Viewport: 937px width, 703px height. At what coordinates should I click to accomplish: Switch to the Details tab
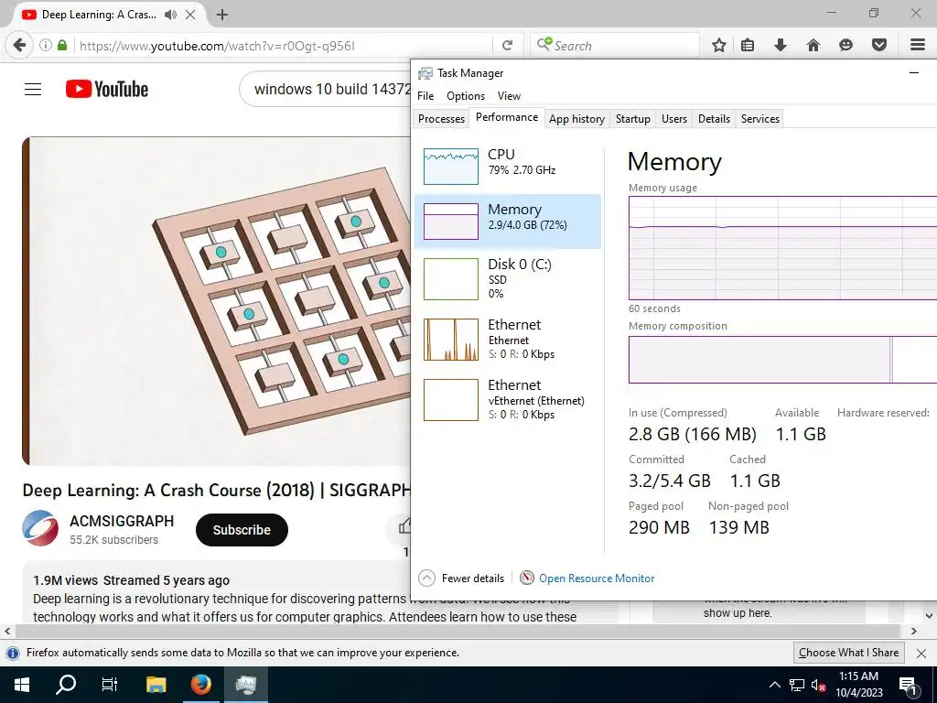coord(714,118)
